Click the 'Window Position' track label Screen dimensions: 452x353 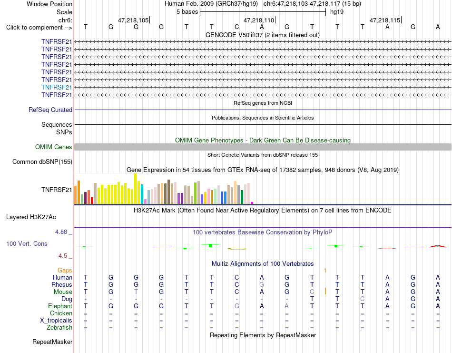point(49,4)
